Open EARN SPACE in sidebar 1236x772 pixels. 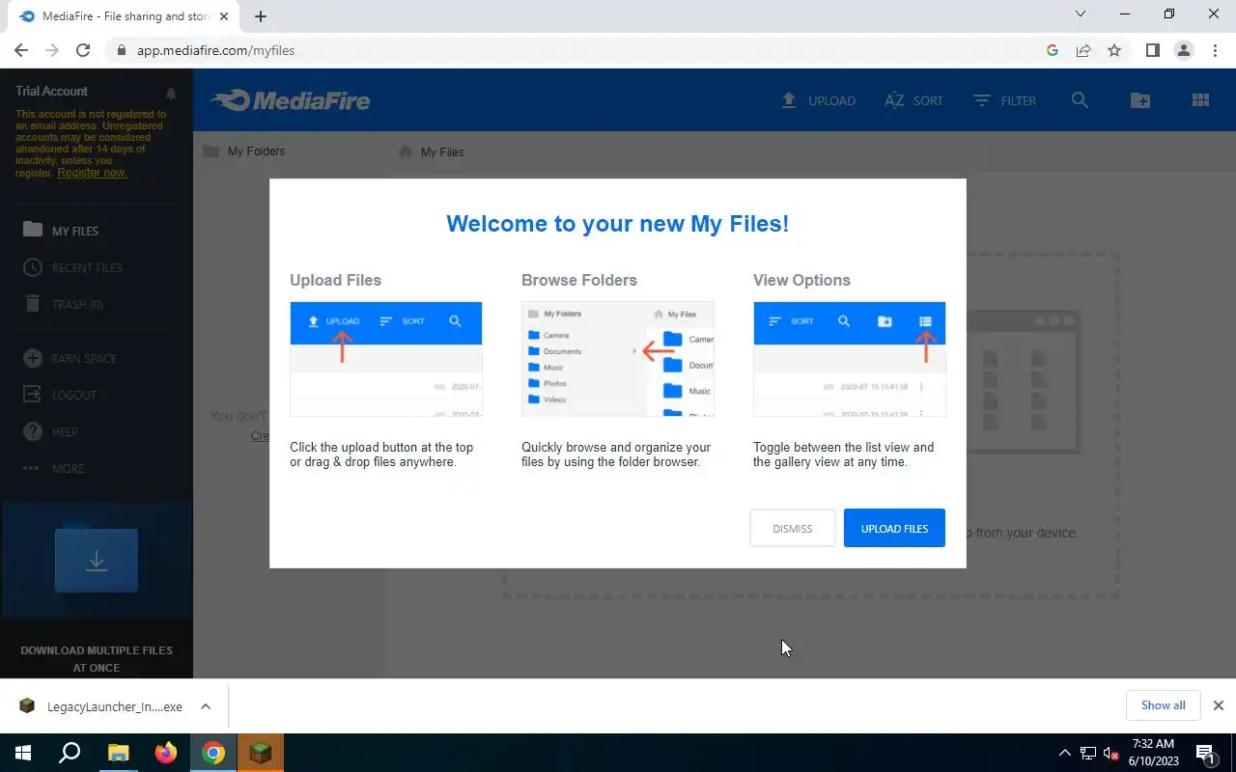point(69,358)
